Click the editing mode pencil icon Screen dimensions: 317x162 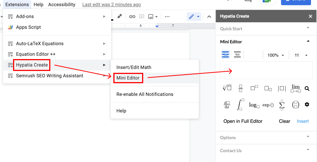(191, 16)
